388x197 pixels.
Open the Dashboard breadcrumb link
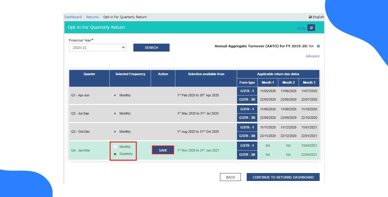pyautogui.click(x=73, y=17)
